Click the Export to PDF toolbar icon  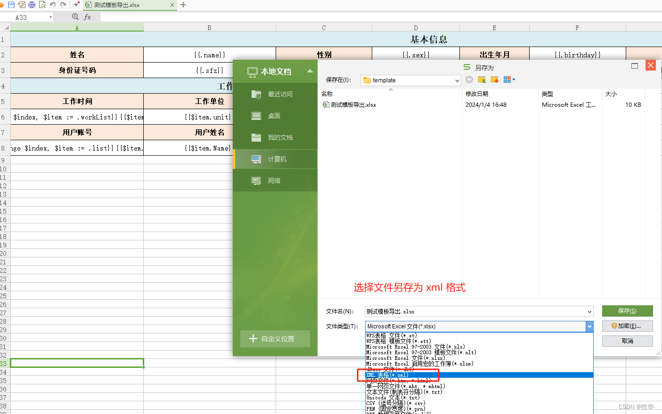(x=22, y=5)
